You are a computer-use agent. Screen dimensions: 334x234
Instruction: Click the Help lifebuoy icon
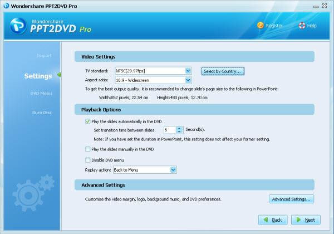(x=302, y=26)
